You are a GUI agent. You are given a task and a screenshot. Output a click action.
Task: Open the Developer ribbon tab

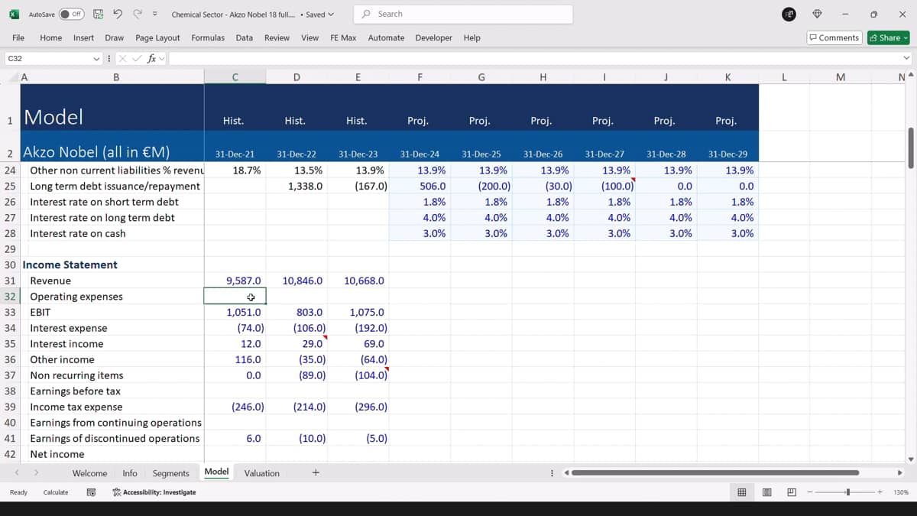click(x=434, y=37)
